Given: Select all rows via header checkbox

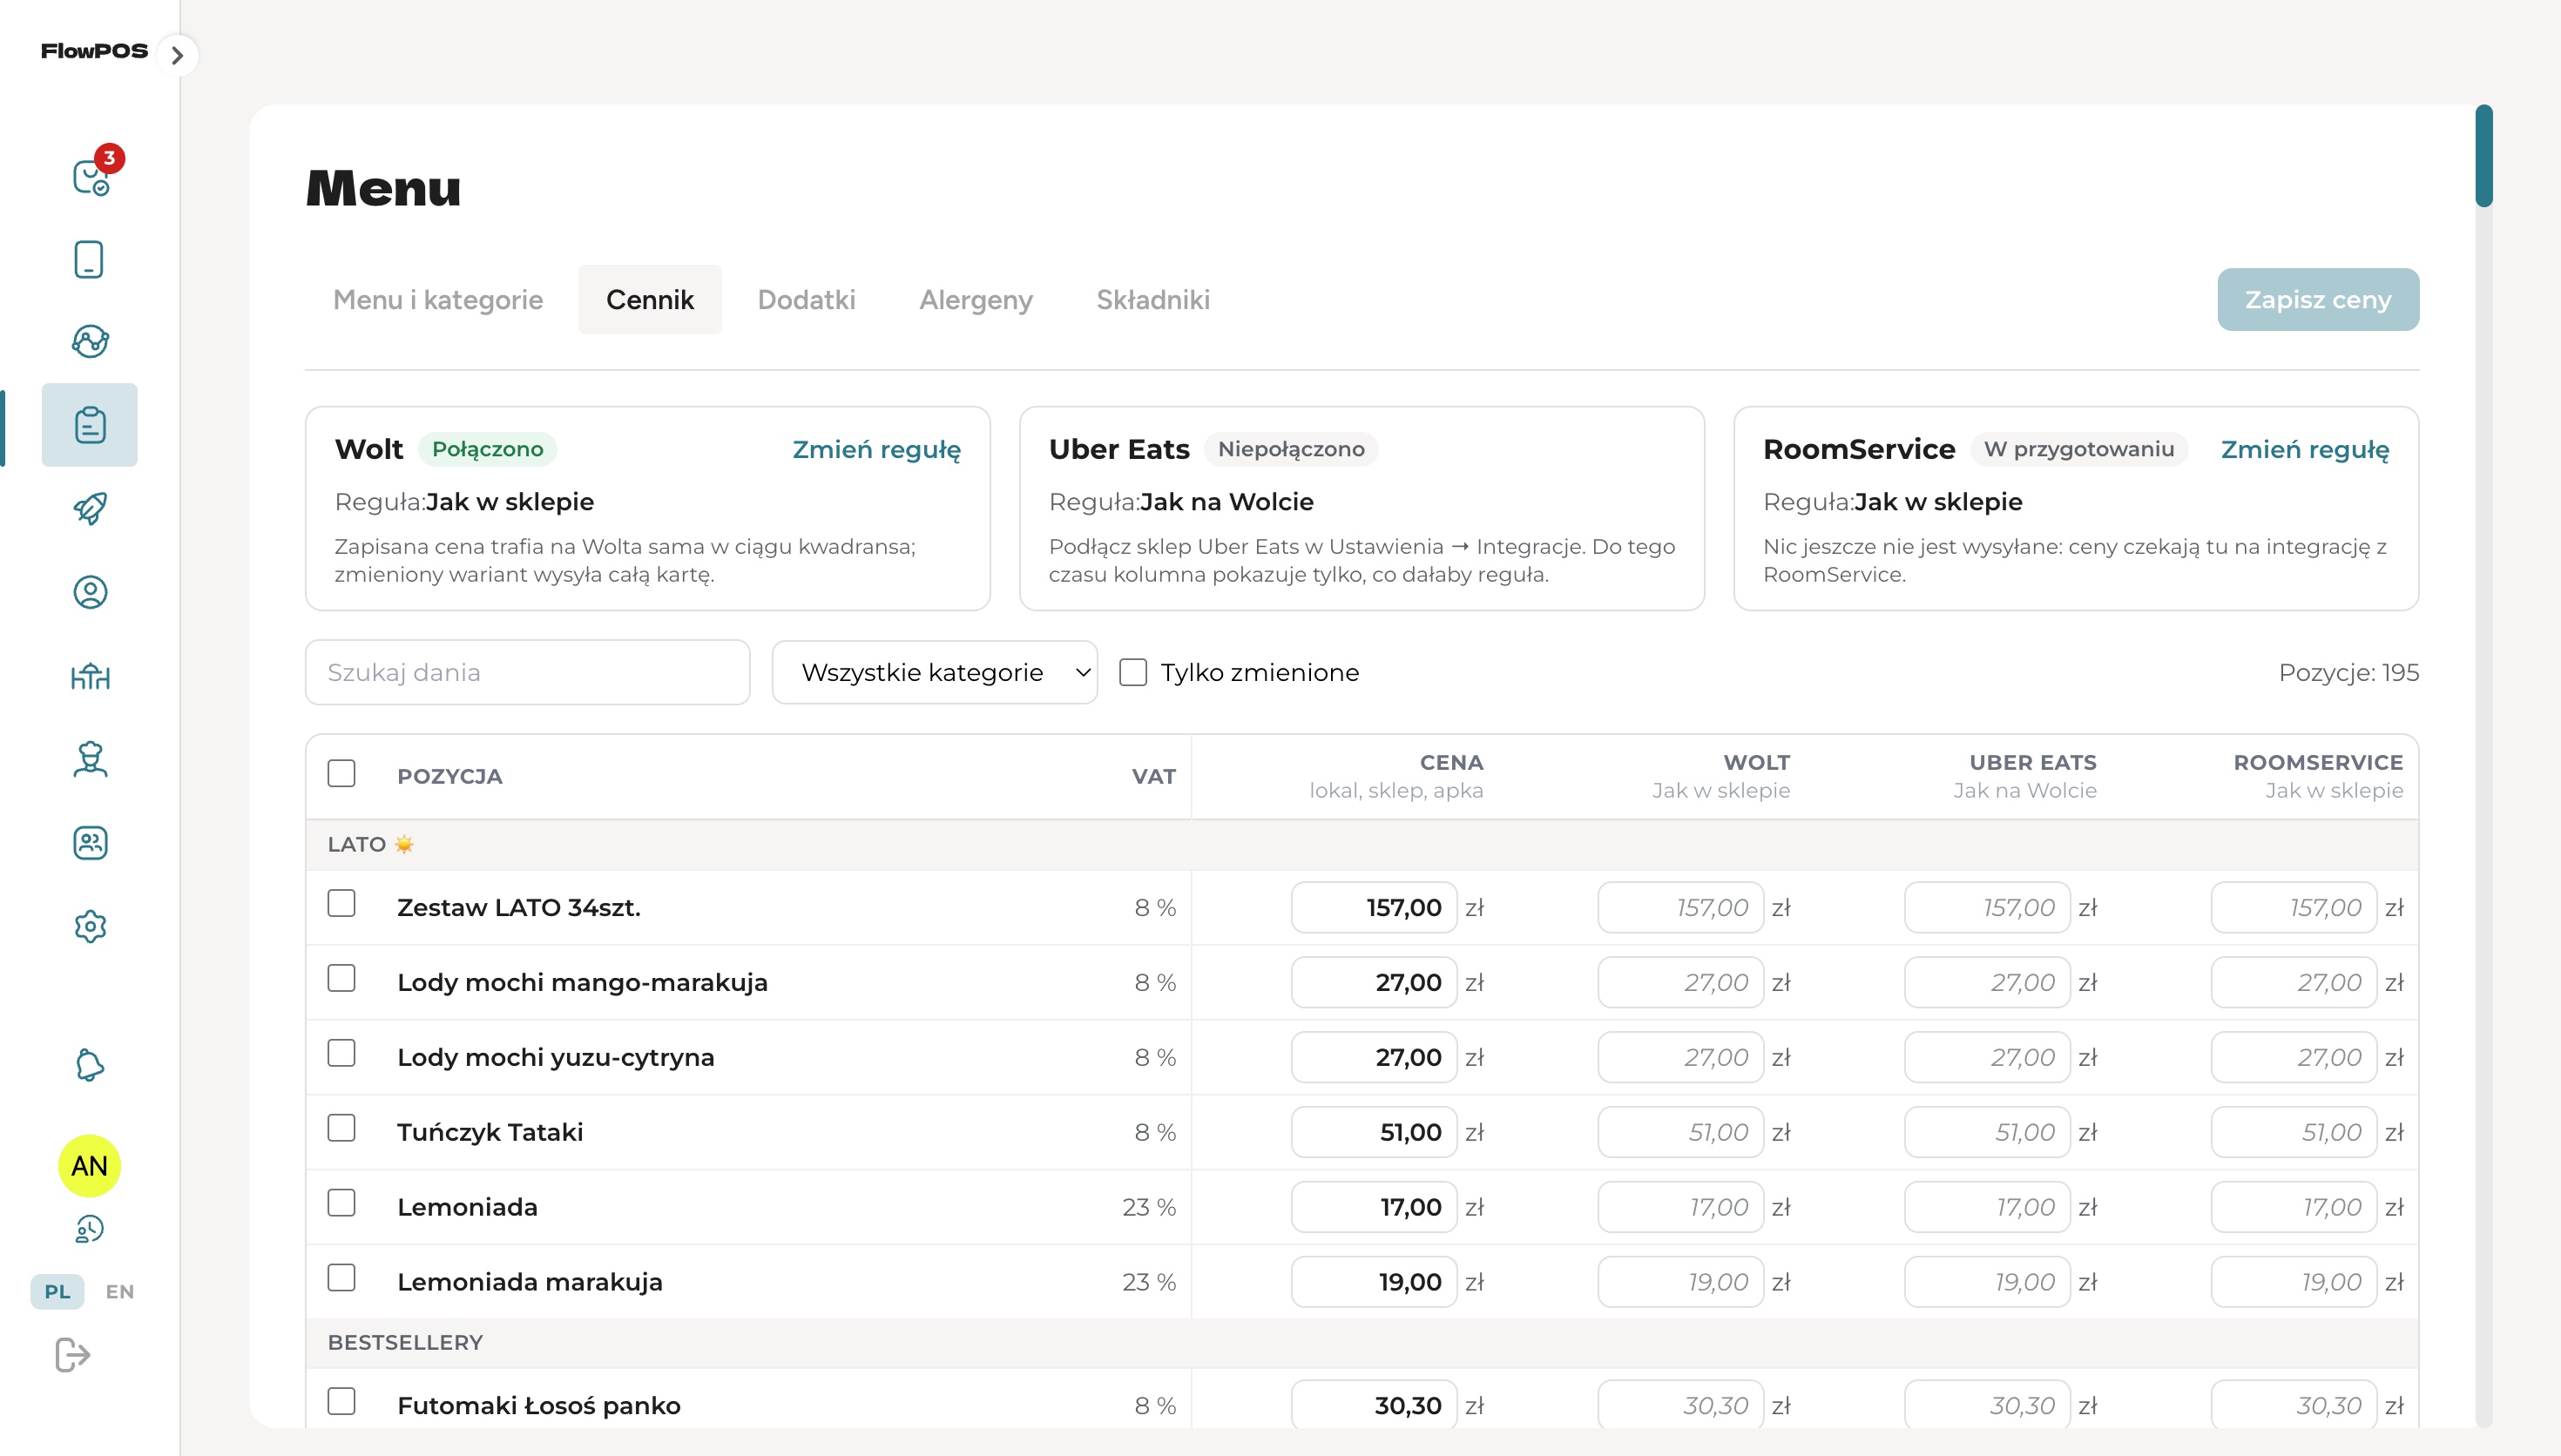Looking at the screenshot, I should click(x=341, y=773).
